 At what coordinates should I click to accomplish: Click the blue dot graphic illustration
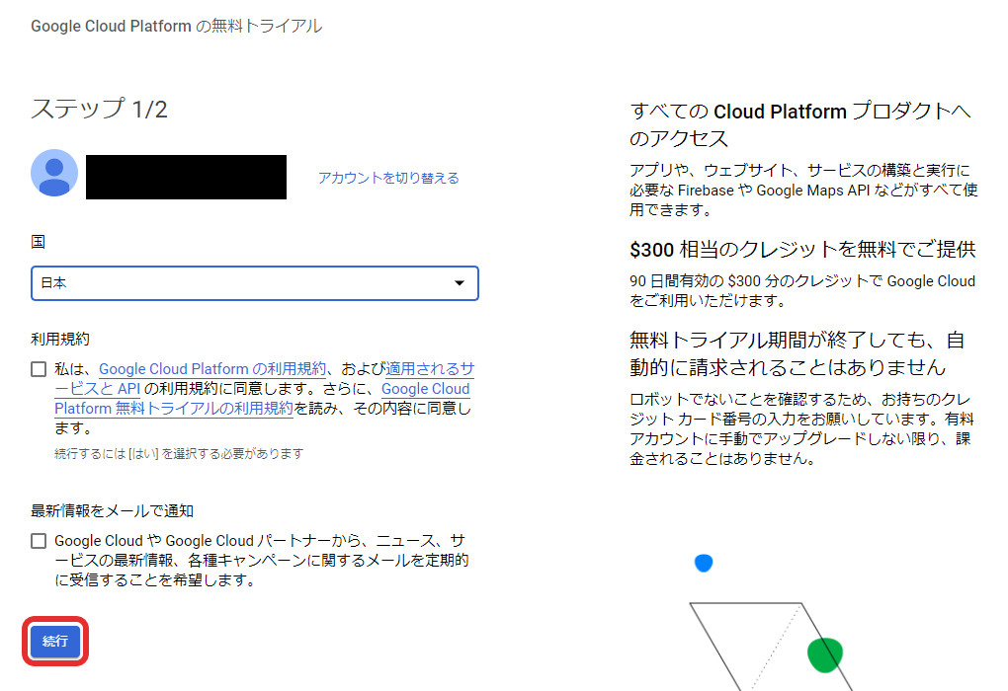(x=704, y=563)
